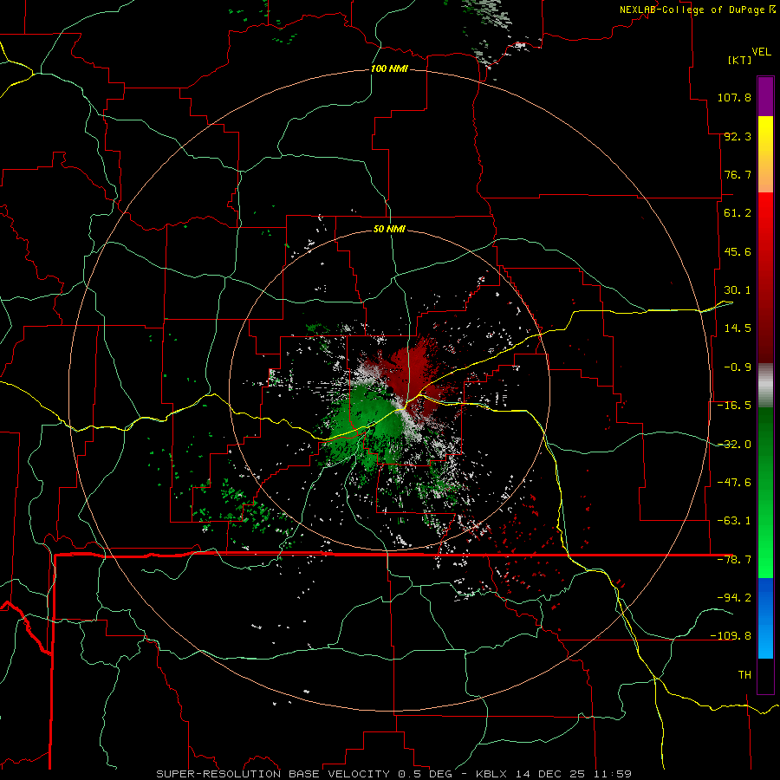Click the blue segment of color bar
The image size is (780, 780).
coord(765,618)
